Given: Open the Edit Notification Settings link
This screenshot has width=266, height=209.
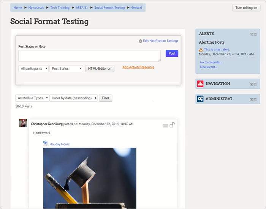Looking at the screenshot, I should point(160,41).
